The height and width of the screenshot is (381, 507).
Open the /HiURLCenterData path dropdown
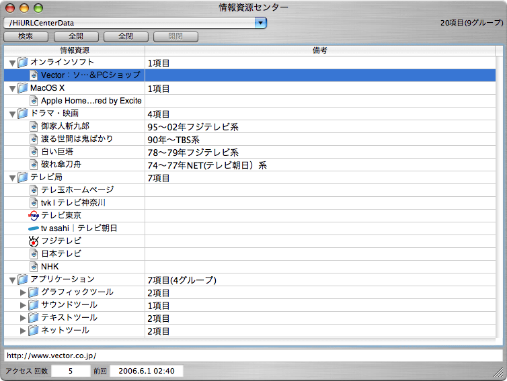coord(260,23)
